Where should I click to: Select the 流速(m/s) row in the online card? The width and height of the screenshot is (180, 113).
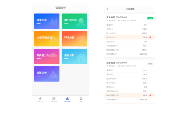pos(130,42)
